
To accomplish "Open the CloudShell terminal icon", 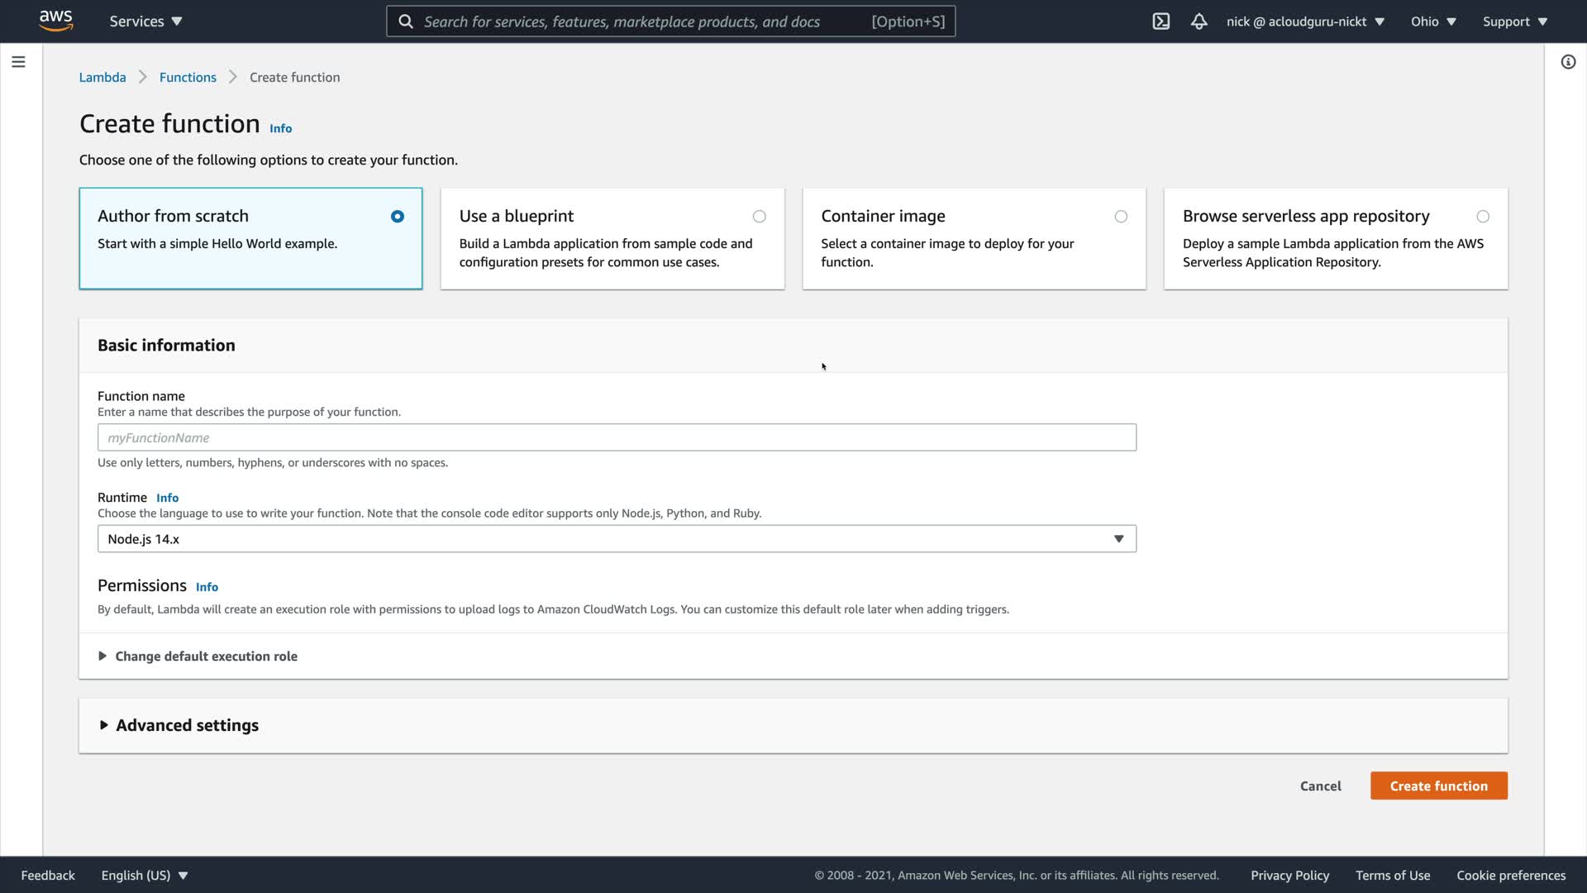I will [x=1160, y=21].
